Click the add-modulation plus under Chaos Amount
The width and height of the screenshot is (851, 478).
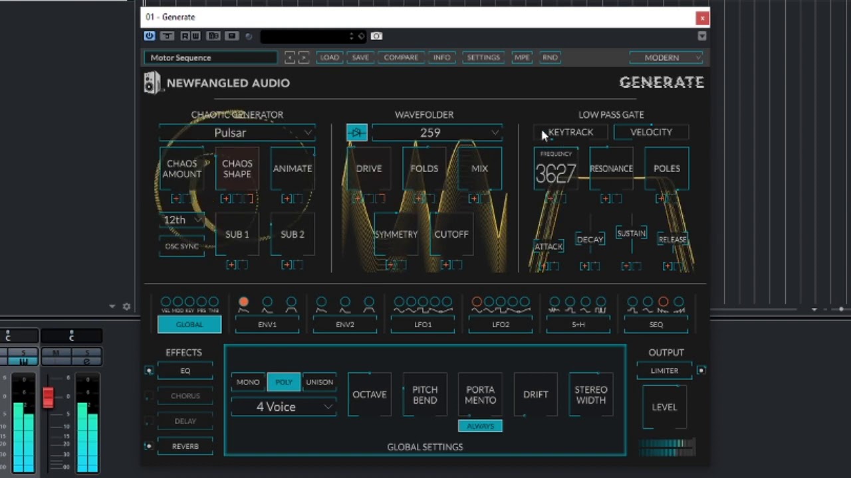point(176,199)
